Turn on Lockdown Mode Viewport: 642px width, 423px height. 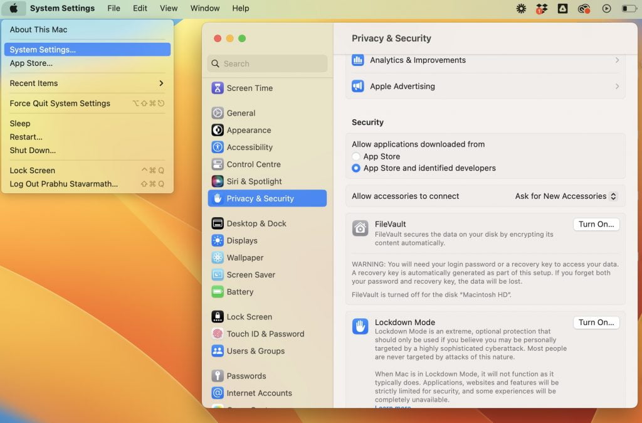click(x=596, y=323)
